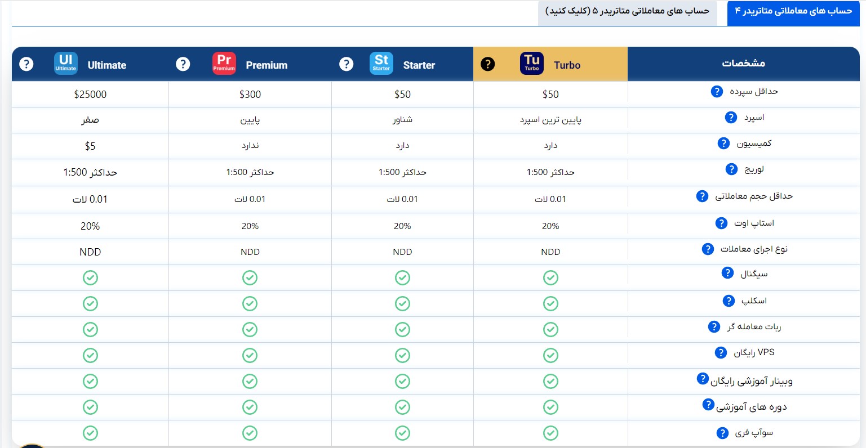Click the حداکثر 1:500 leverage cell under Turbo
Viewport: 866px width, 448px height.
pyautogui.click(x=550, y=172)
